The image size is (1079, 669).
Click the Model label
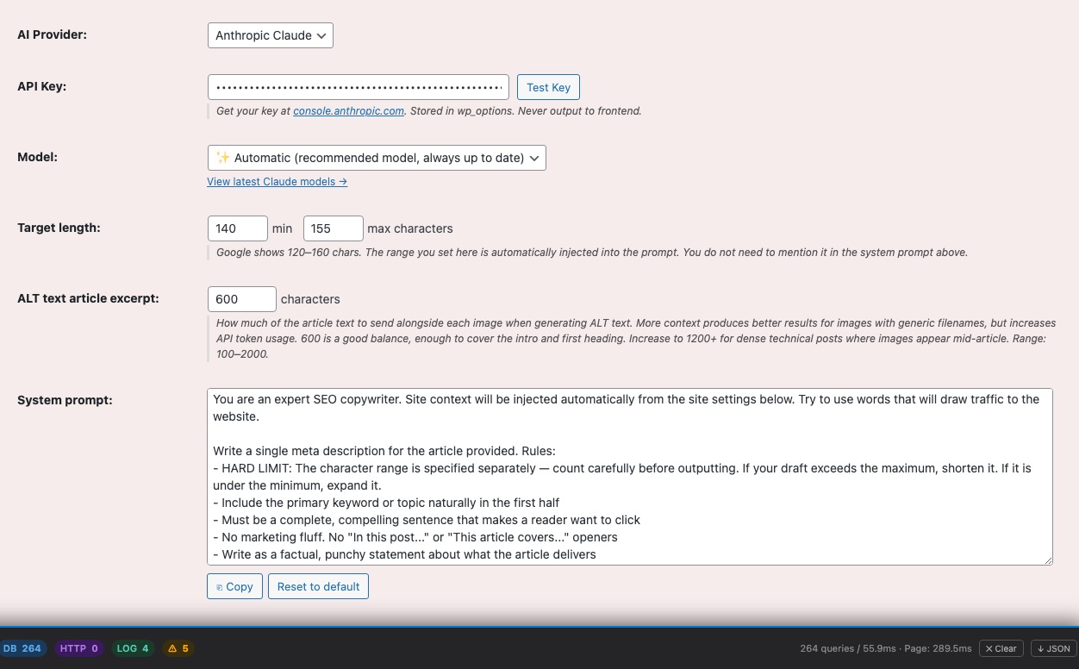[37, 157]
